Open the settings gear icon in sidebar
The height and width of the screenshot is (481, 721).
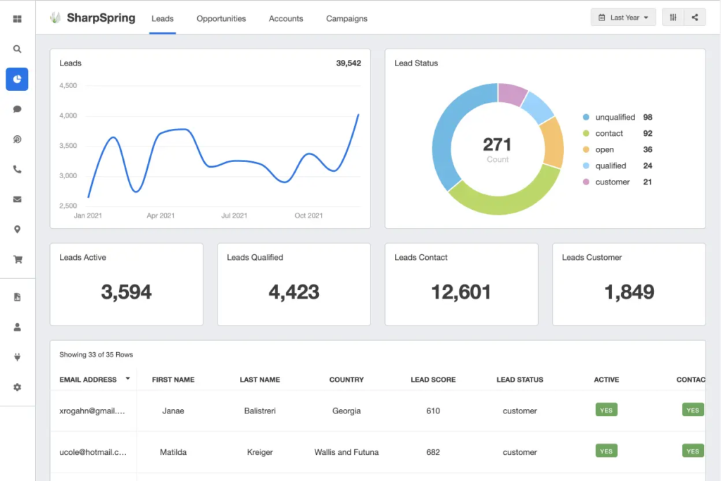pyautogui.click(x=17, y=387)
